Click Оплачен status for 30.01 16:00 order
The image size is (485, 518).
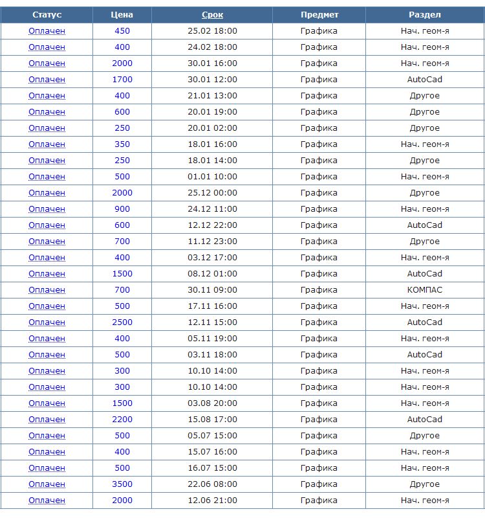pyautogui.click(x=47, y=63)
